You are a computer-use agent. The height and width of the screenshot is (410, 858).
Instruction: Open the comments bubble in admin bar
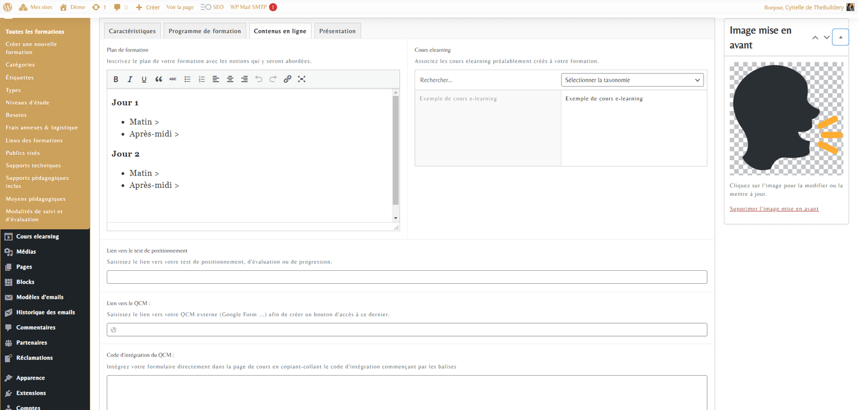[121, 7]
